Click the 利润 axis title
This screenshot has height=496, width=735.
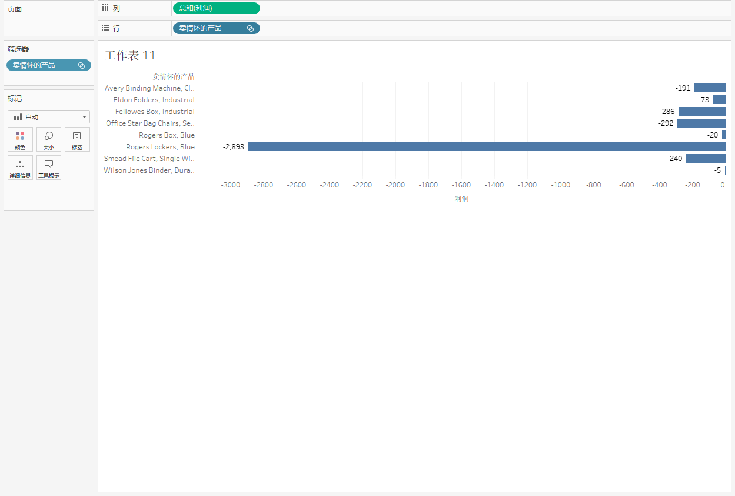(462, 199)
